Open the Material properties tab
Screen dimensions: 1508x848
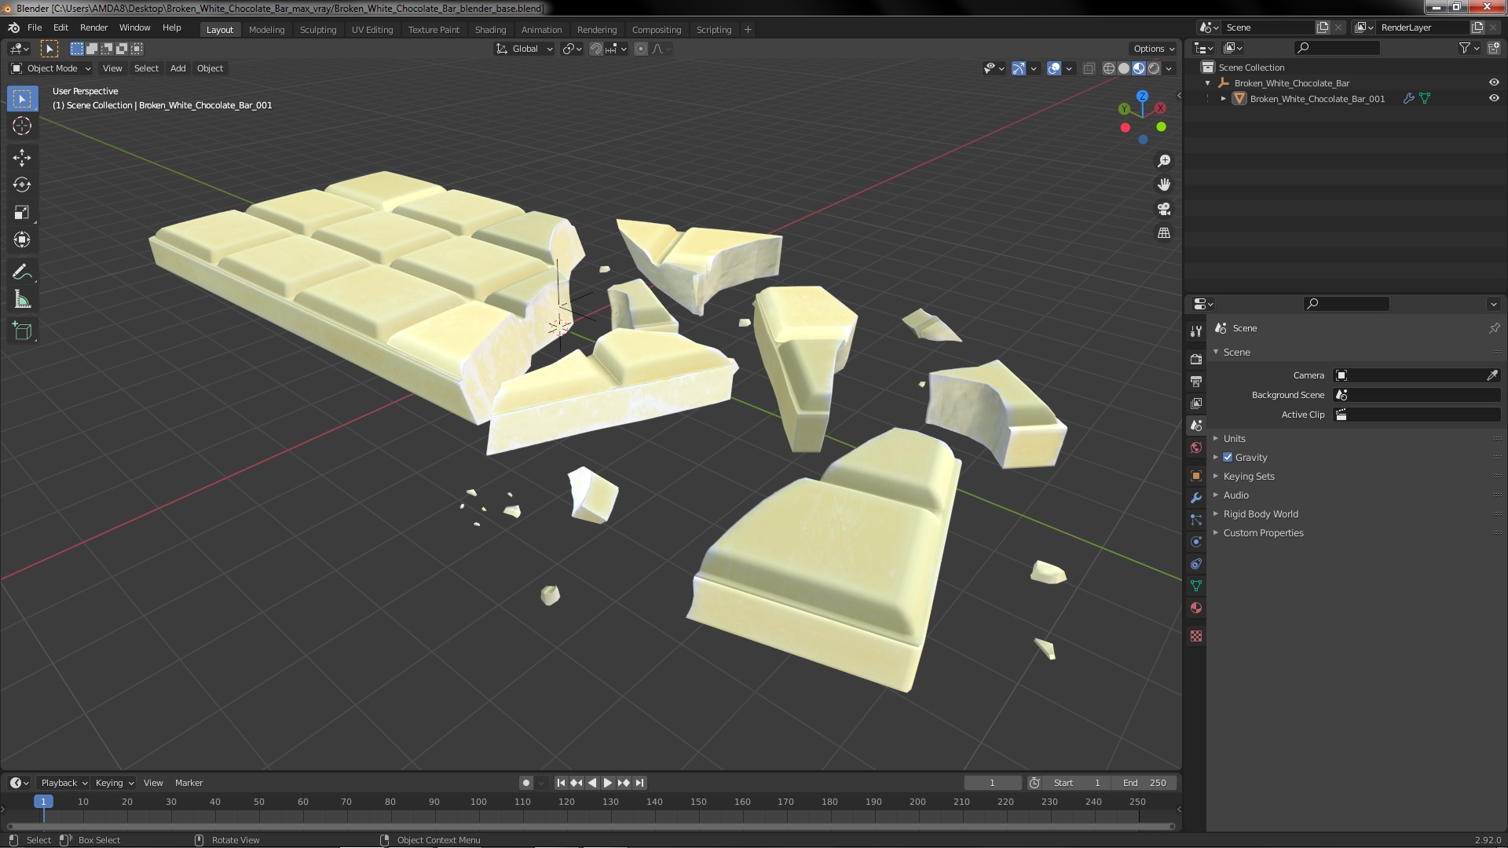click(x=1196, y=608)
